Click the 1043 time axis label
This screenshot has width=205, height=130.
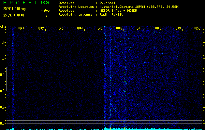[60, 28]
